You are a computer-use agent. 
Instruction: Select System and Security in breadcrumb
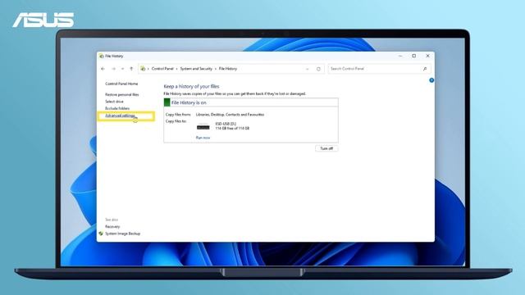click(x=196, y=69)
